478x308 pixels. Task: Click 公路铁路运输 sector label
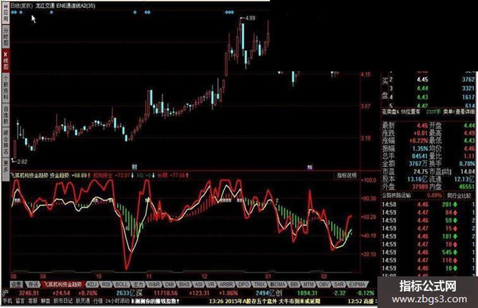click(396, 196)
